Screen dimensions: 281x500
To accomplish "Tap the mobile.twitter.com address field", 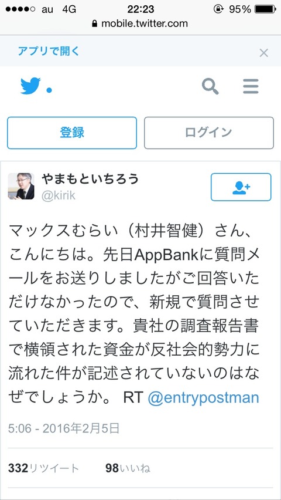I will [140, 23].
